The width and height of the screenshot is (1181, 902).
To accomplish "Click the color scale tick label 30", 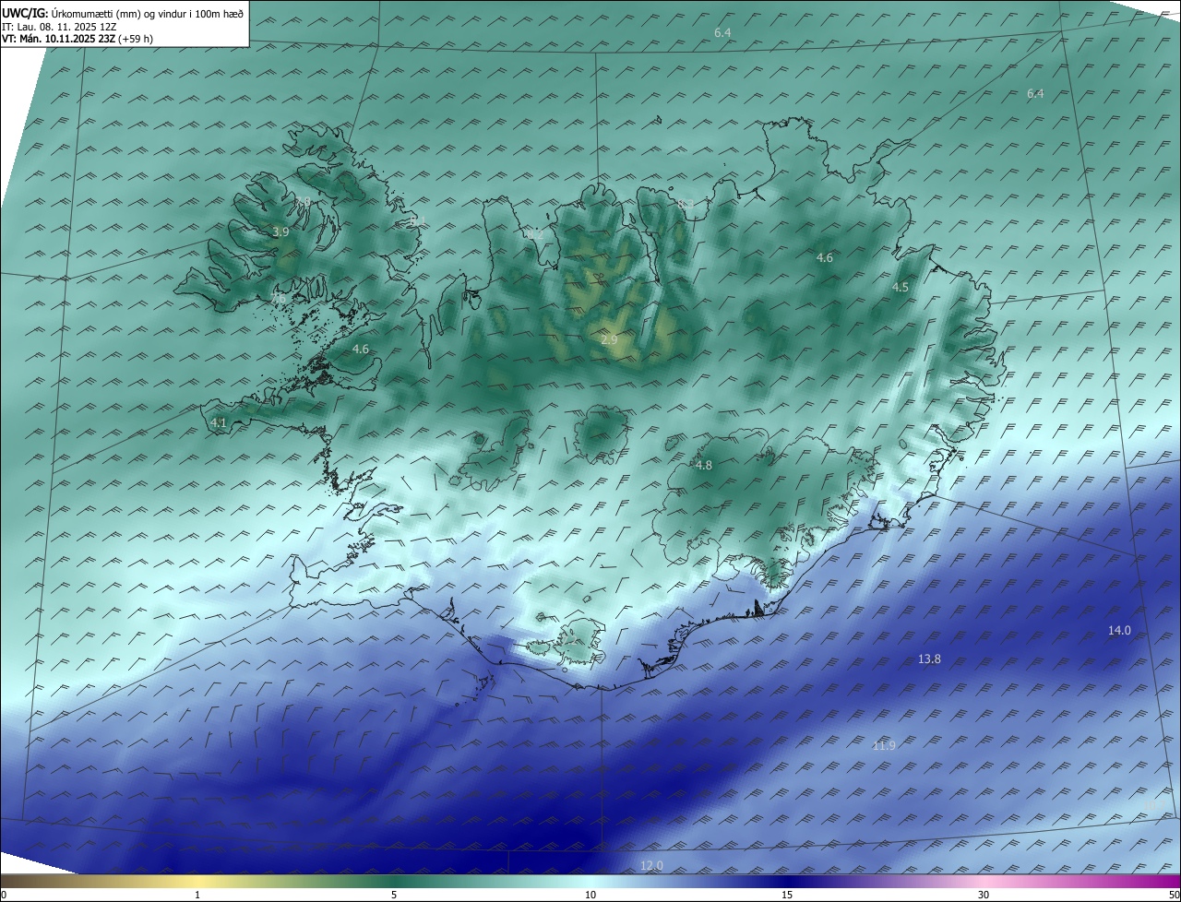I will [x=984, y=895].
